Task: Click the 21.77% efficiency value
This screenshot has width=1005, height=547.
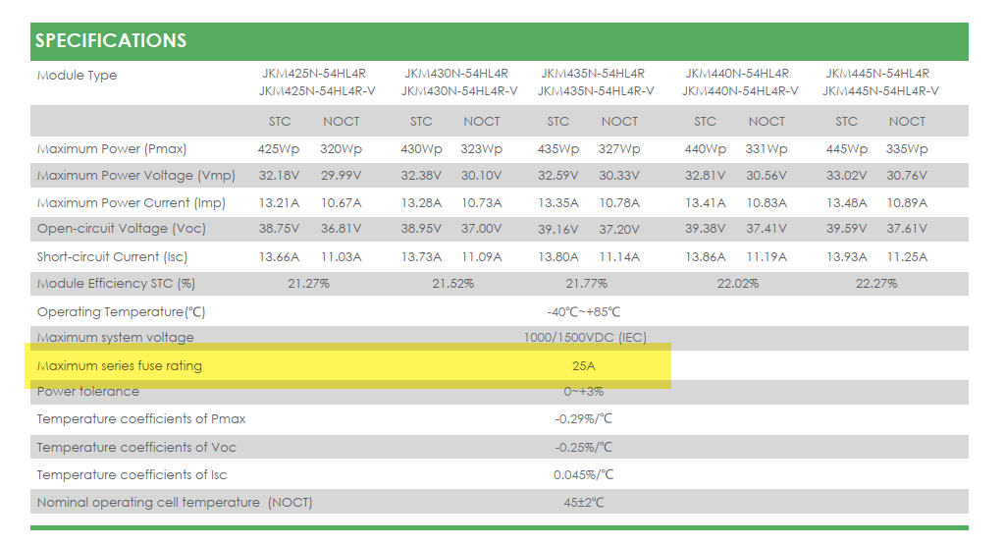Action: point(587,284)
